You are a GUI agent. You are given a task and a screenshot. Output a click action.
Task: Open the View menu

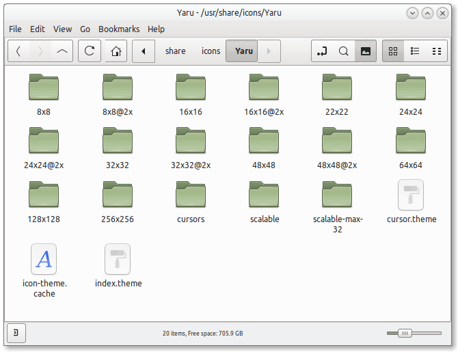62,29
